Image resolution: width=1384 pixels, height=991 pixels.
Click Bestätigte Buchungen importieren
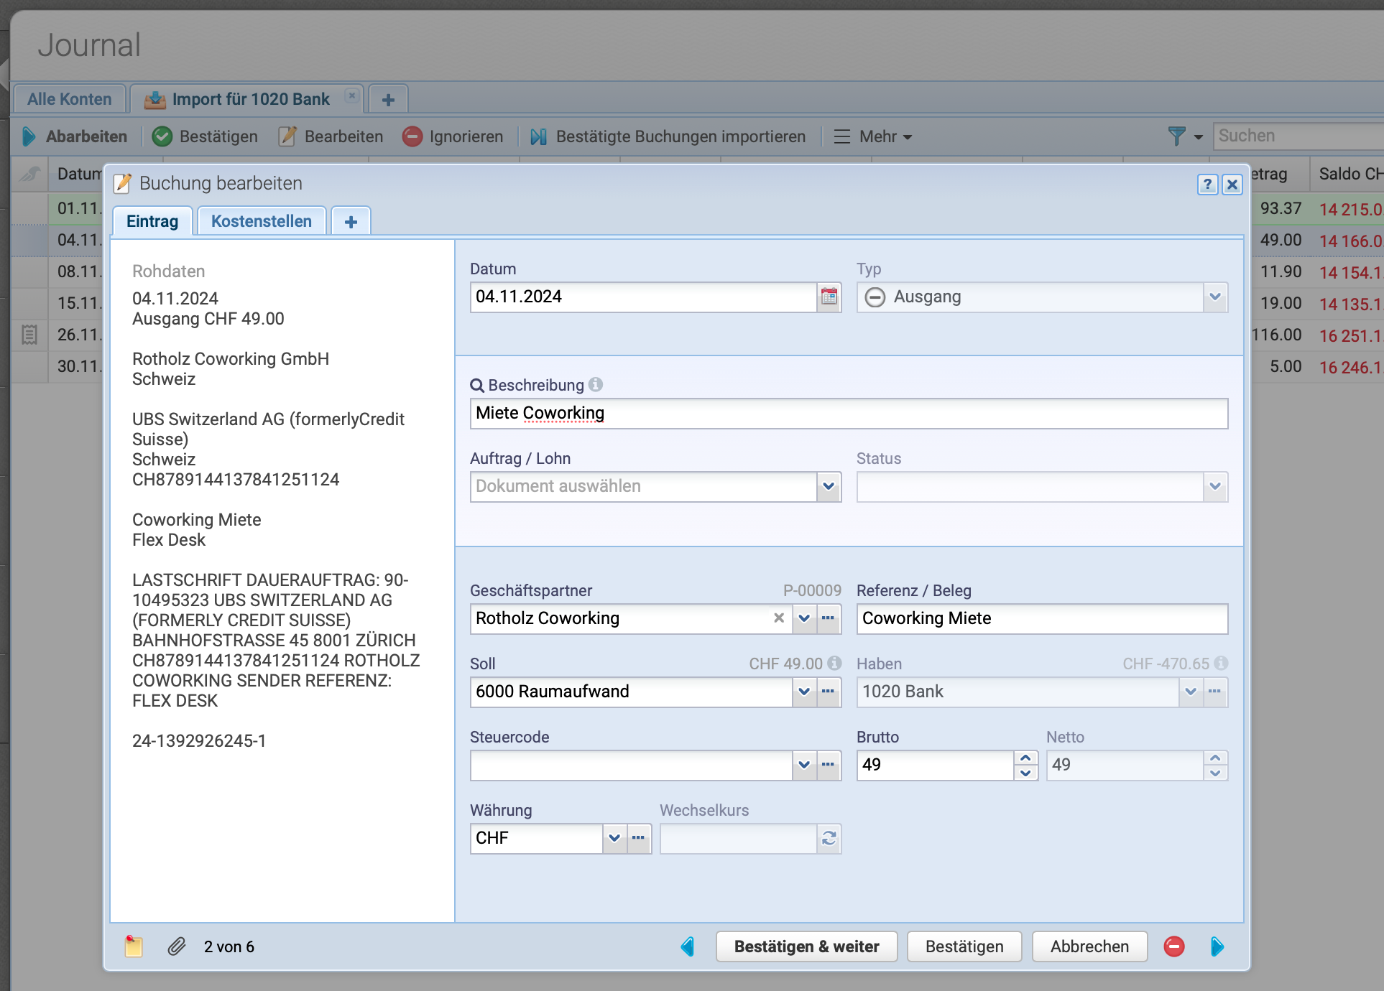pyautogui.click(x=668, y=136)
